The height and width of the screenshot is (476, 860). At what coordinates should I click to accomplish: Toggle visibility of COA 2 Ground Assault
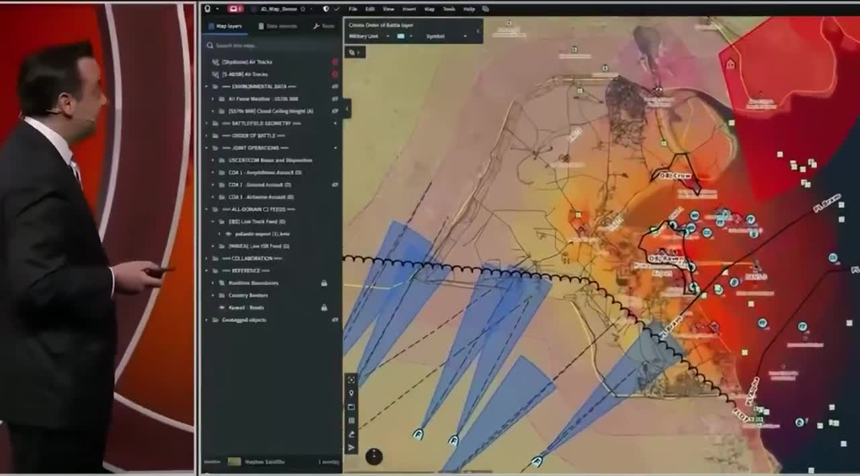[335, 184]
